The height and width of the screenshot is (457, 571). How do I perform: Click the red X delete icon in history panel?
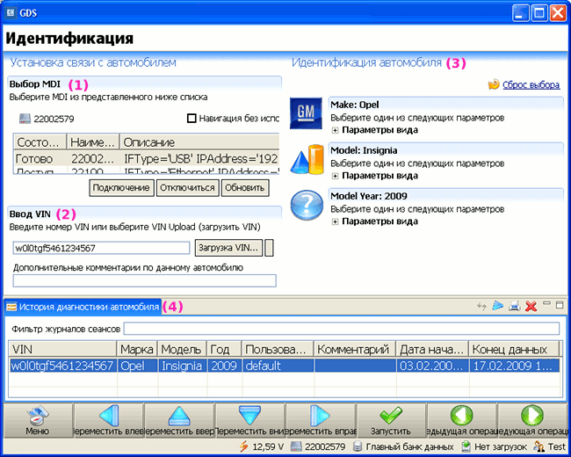point(531,306)
